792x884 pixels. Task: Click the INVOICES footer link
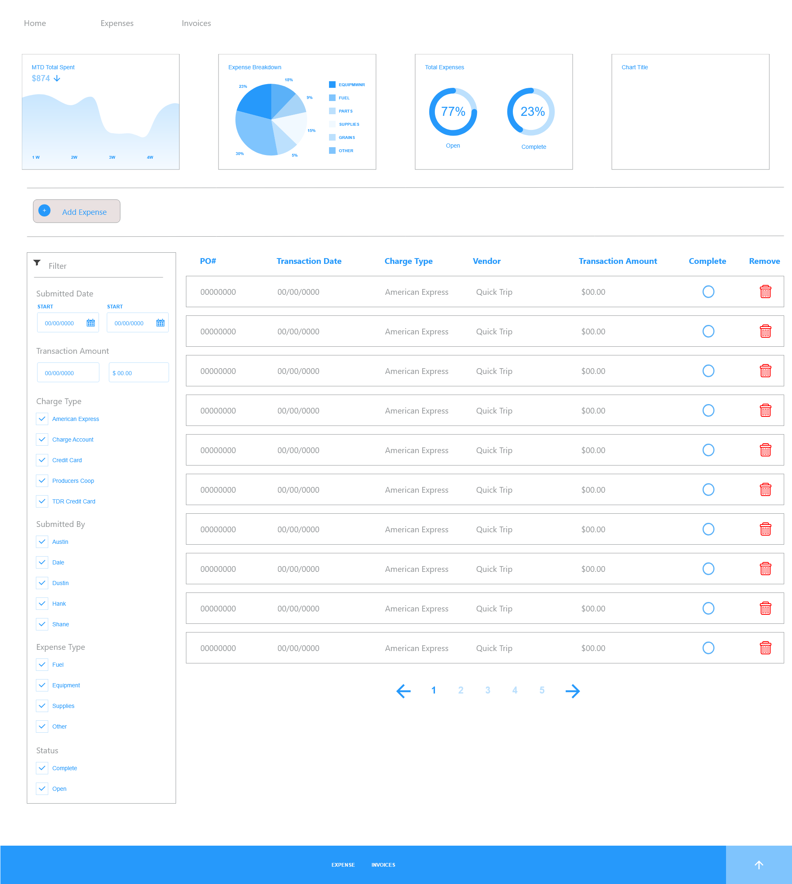[x=383, y=865]
